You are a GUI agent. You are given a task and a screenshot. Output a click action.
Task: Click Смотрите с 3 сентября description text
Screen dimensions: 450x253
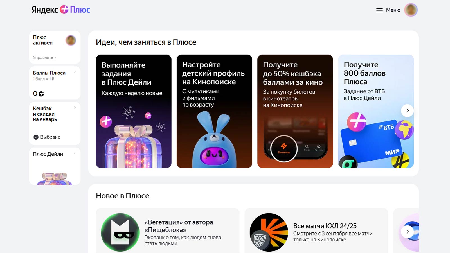(333, 237)
